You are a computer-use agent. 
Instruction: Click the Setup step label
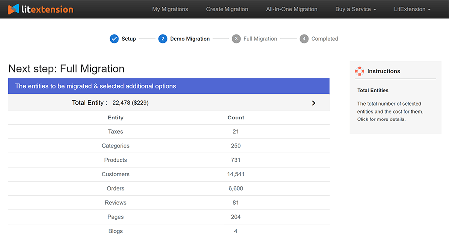[x=129, y=39]
